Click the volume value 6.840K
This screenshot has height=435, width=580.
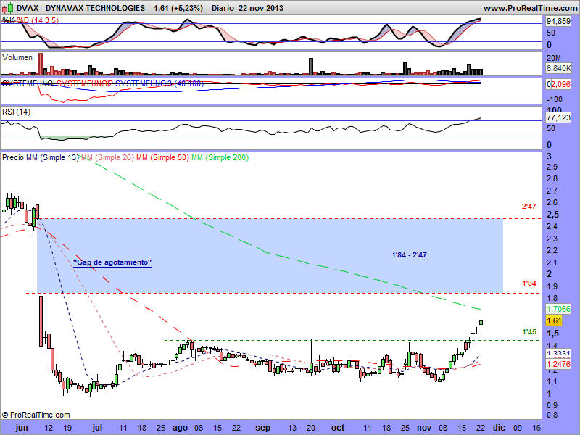[558, 68]
